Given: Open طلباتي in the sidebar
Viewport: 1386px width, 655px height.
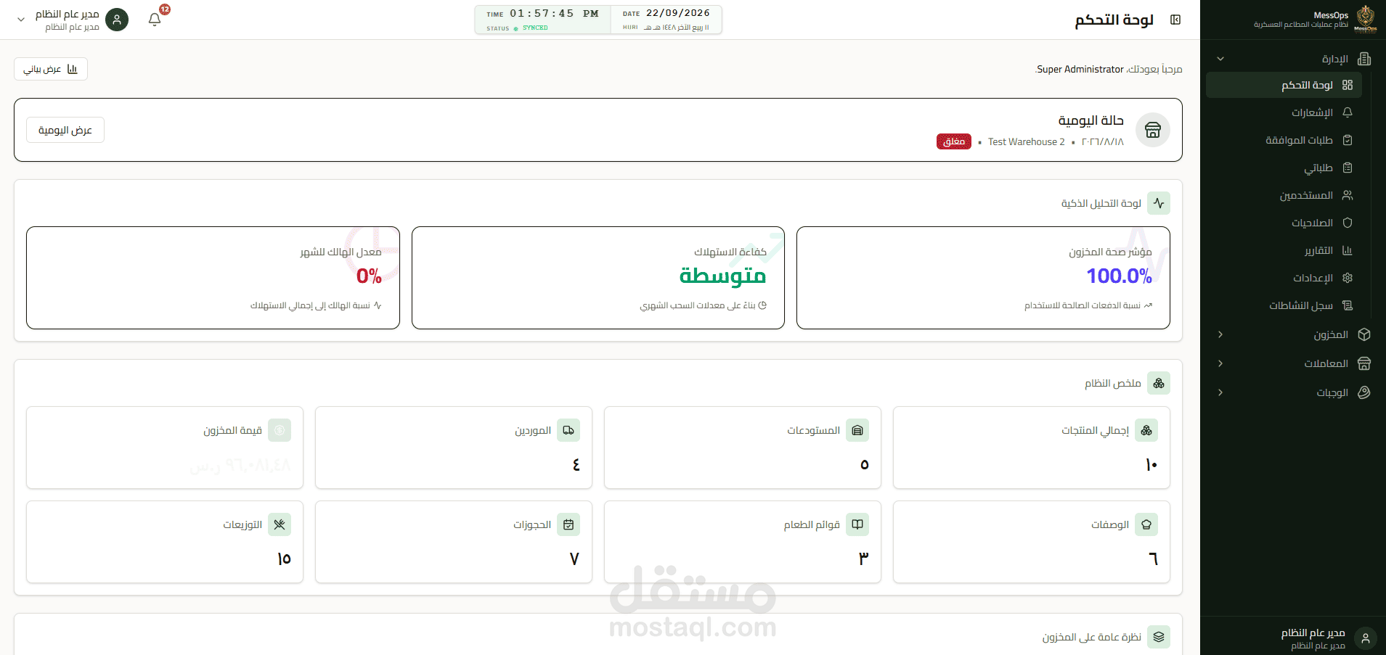Looking at the screenshot, I should (x=1284, y=168).
